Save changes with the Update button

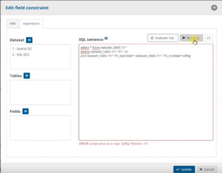click(x=184, y=169)
